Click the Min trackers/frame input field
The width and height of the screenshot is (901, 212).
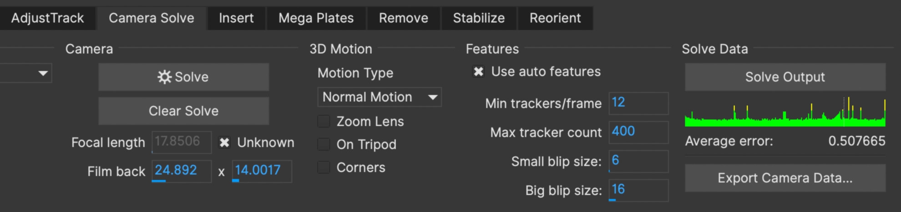point(638,103)
